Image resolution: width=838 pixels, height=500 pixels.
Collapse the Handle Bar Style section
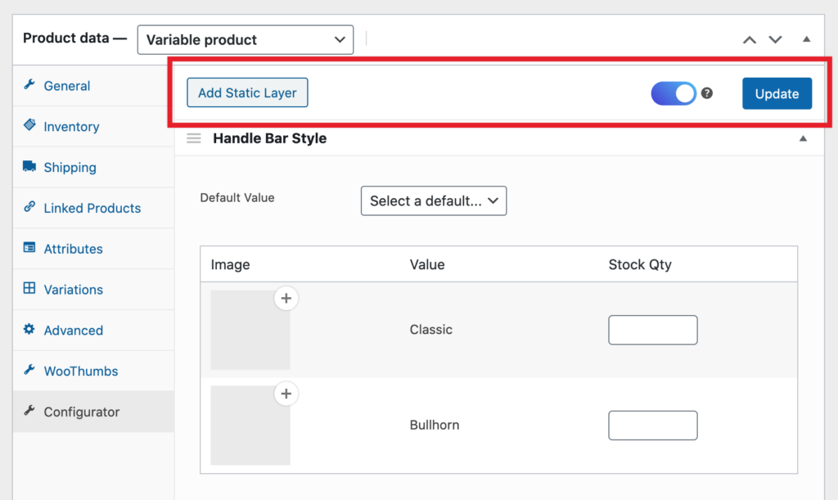pos(806,139)
